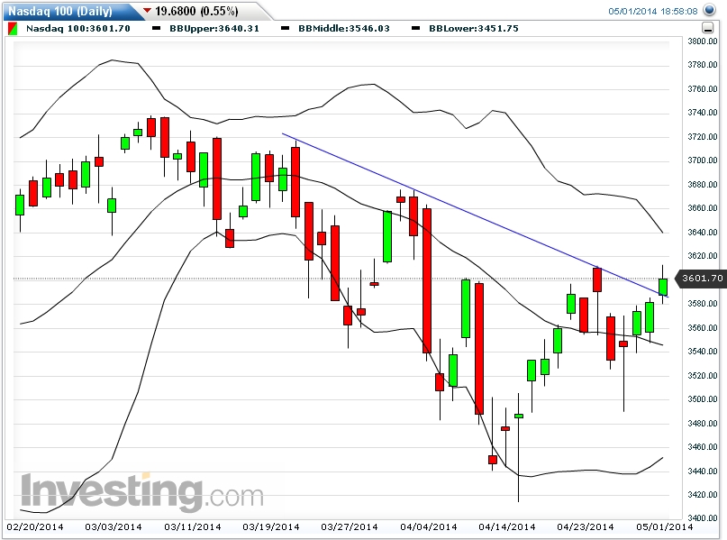Click the 03/11/2014 date label
Screen dimensions: 727x540
click(x=193, y=527)
